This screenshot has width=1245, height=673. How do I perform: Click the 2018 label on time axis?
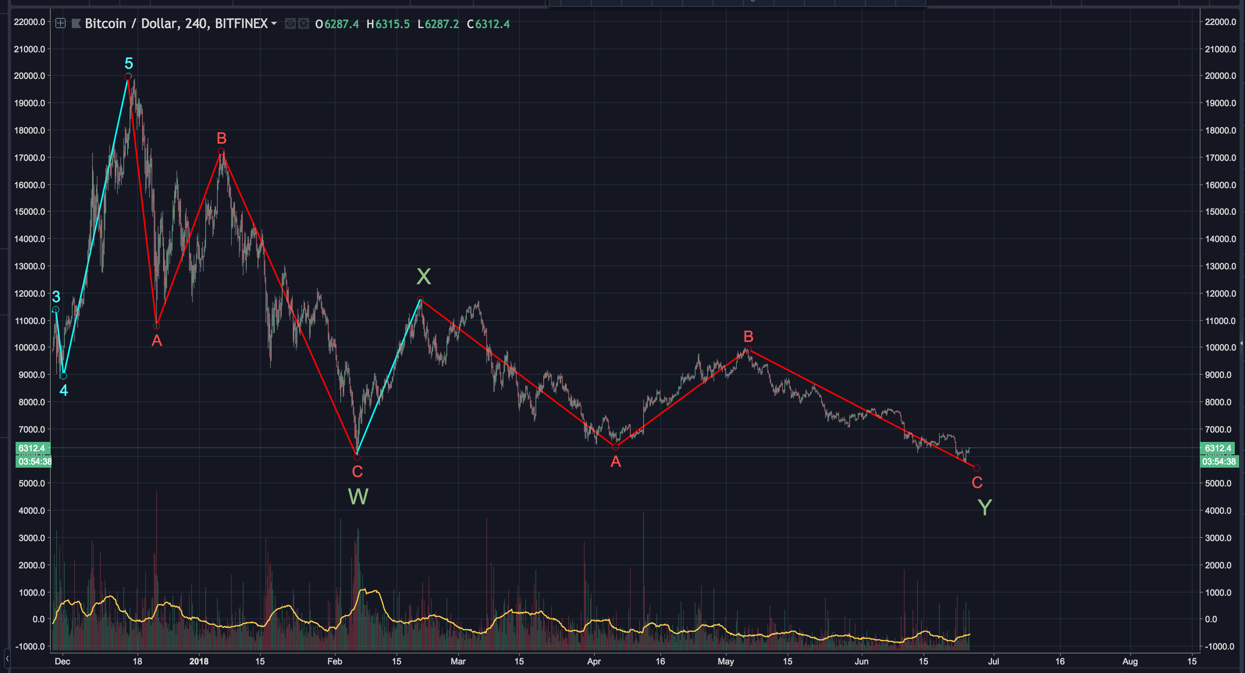(x=199, y=661)
